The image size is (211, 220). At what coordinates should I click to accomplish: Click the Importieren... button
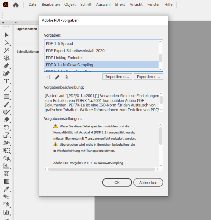(x=117, y=77)
